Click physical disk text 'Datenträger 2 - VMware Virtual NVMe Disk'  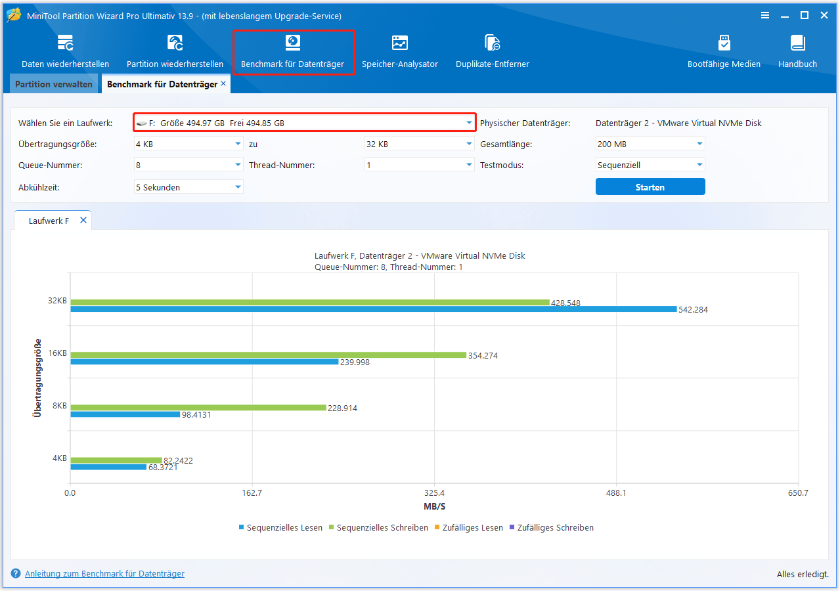tap(678, 123)
